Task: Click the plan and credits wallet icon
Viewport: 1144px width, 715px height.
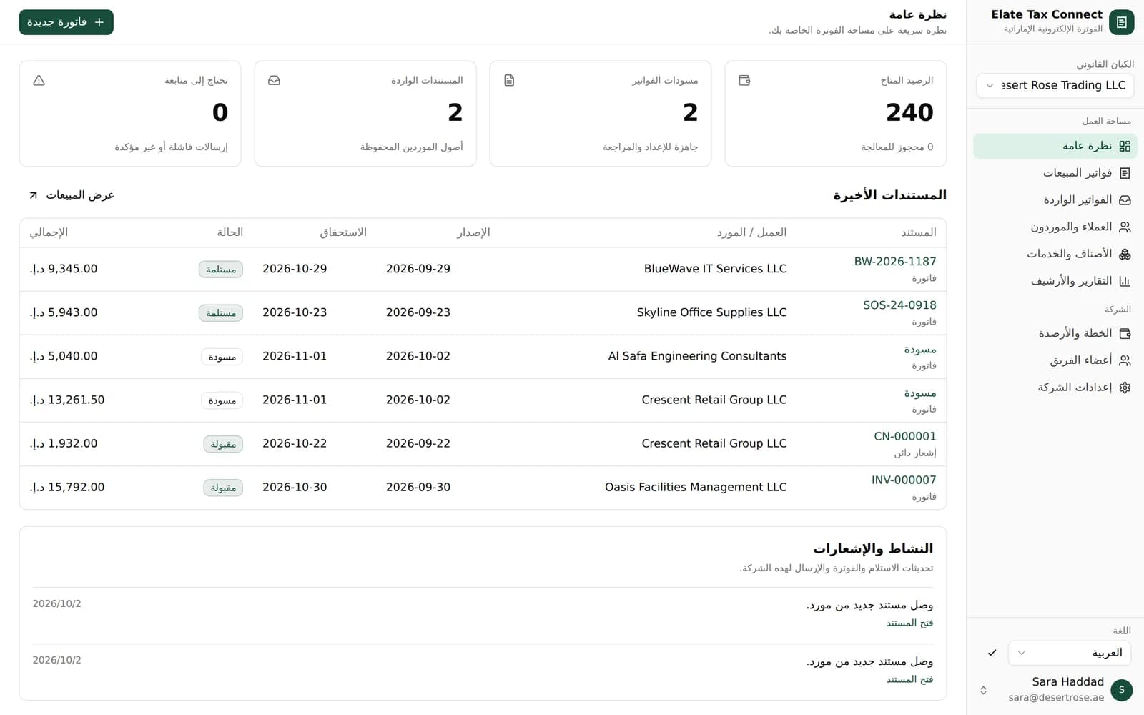Action: (x=1125, y=333)
